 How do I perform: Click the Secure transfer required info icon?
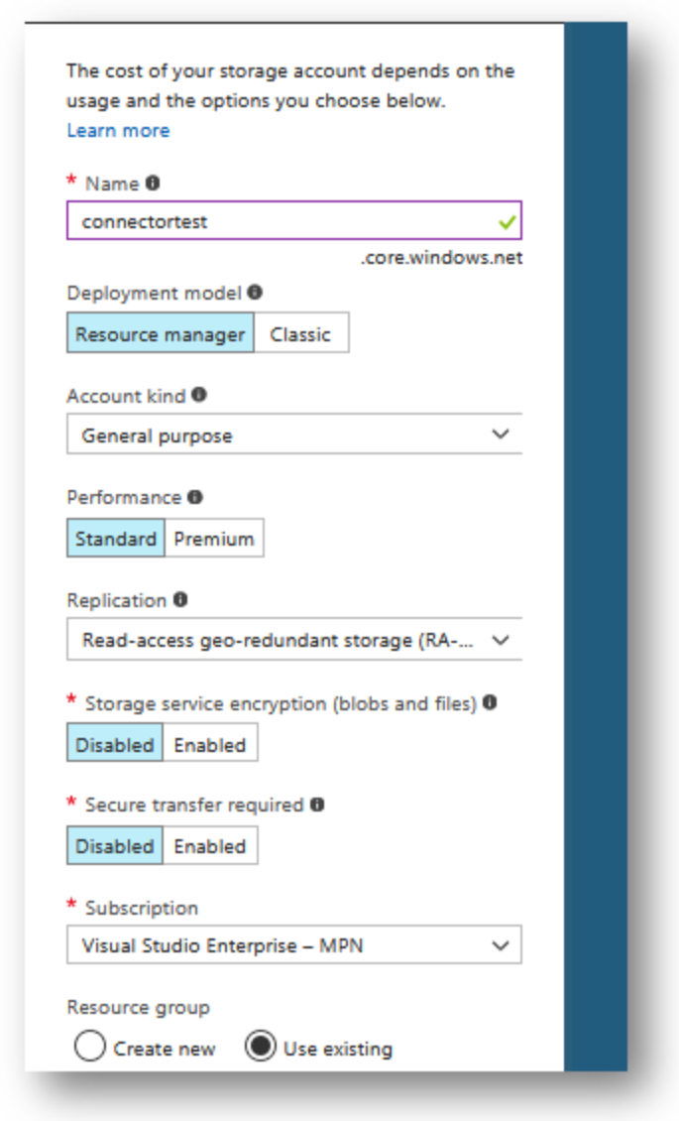(x=317, y=805)
